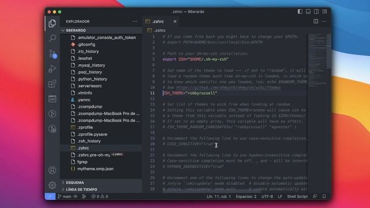Open the .psql_history file
370x208 pixels.
point(101,72)
